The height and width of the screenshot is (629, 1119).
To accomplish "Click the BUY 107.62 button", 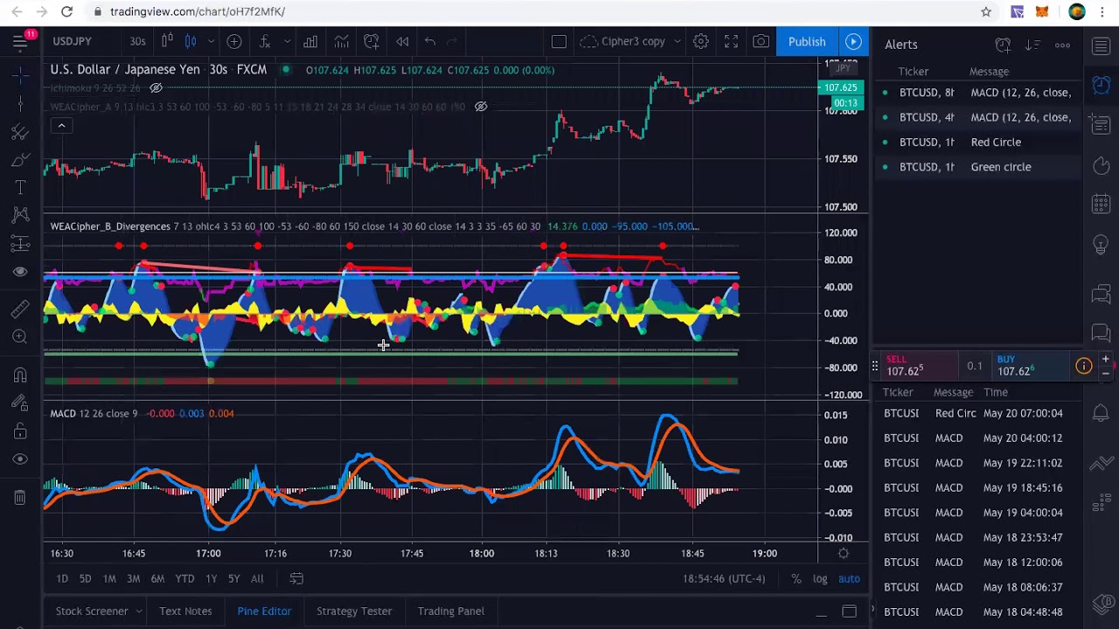I will coord(1030,366).
